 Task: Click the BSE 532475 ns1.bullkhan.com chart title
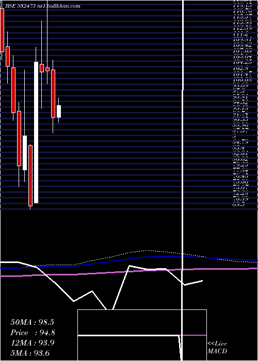(43, 6)
